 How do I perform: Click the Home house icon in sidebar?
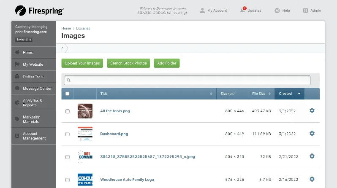pyautogui.click(x=17, y=52)
